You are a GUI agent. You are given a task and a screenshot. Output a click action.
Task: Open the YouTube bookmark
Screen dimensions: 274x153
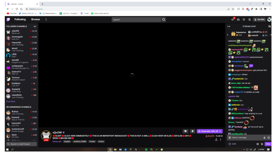(x=12, y=13)
